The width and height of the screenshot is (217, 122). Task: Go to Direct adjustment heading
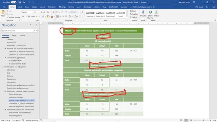[16, 94]
